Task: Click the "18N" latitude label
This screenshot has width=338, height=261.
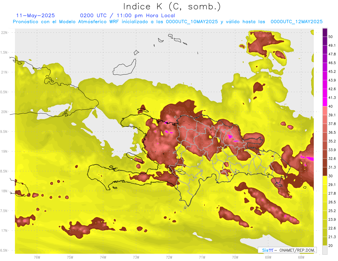Action: pos(5,191)
